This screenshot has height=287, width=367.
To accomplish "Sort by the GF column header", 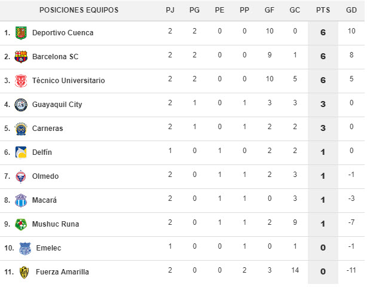I will point(270,10).
